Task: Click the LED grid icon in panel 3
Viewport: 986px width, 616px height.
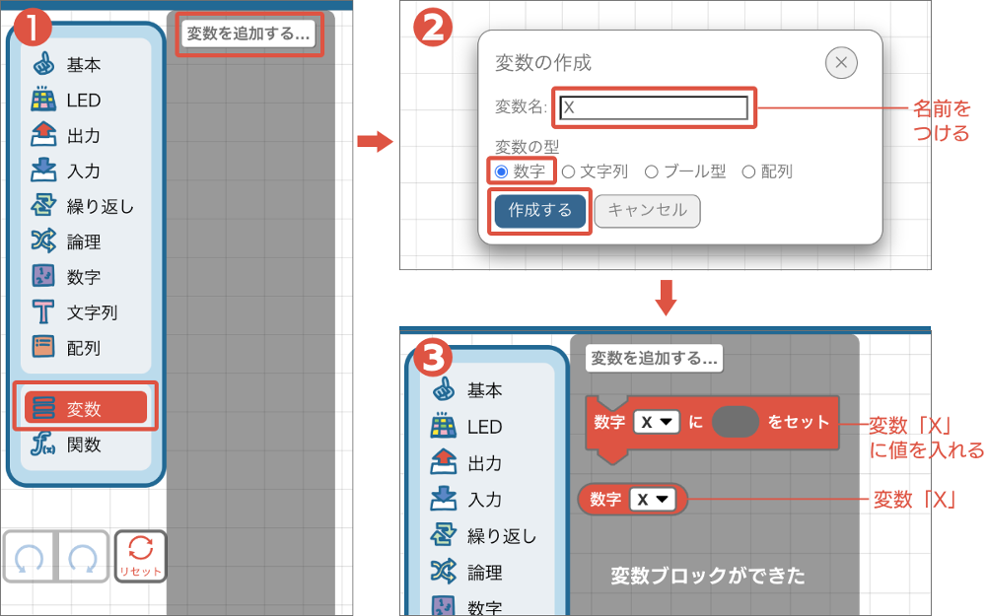Action: pyautogui.click(x=444, y=426)
